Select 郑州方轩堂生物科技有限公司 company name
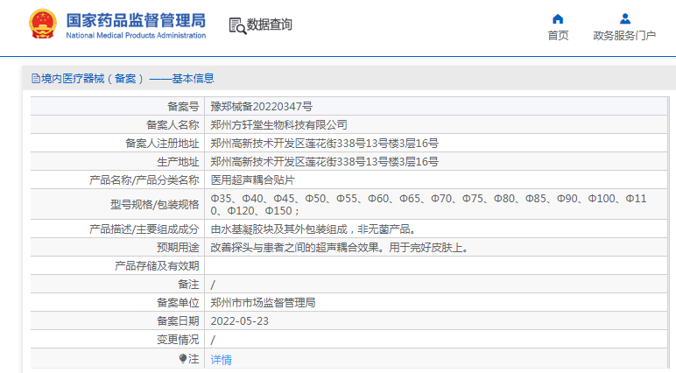This screenshot has height=373, width=676. pos(279,125)
